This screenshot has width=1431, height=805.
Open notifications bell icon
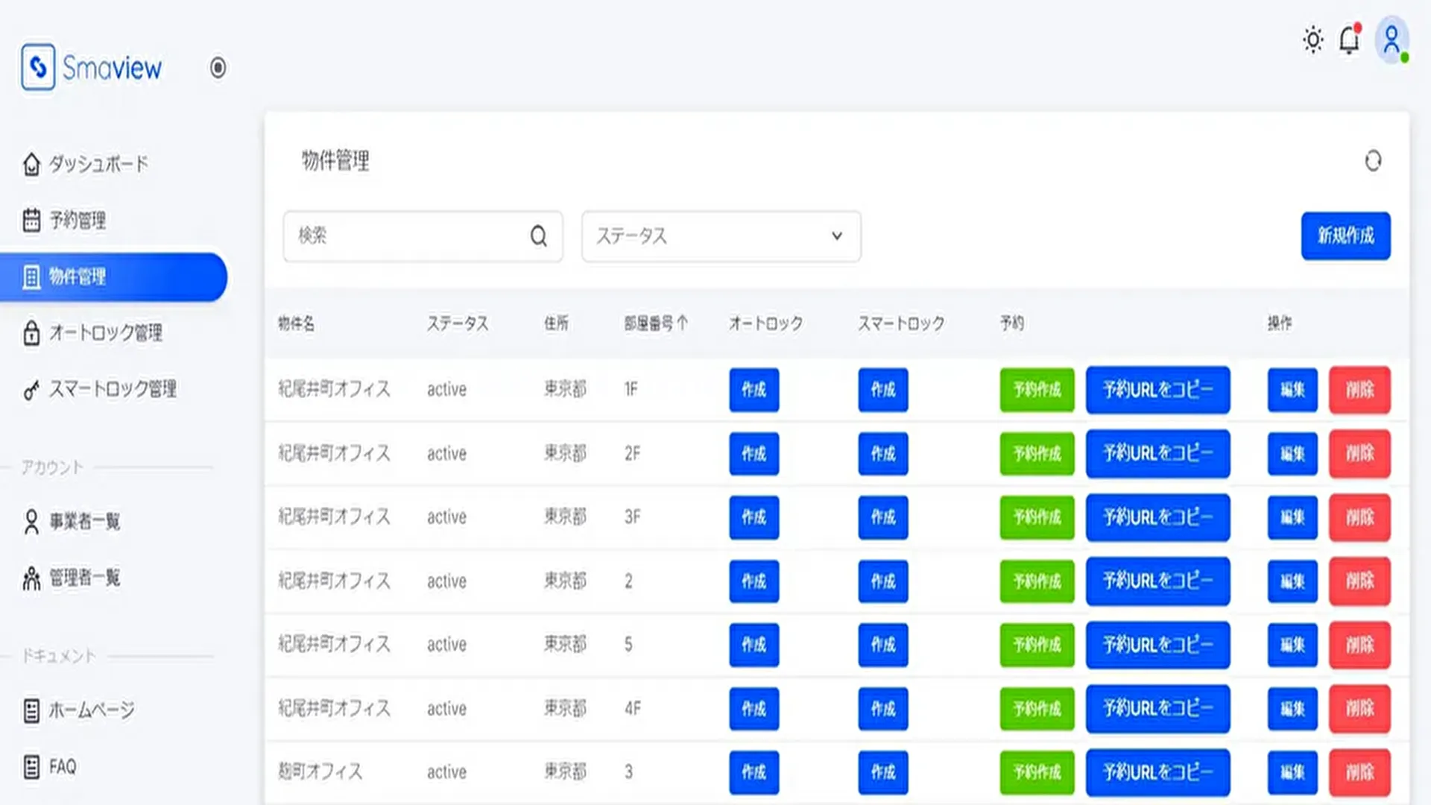(x=1349, y=40)
